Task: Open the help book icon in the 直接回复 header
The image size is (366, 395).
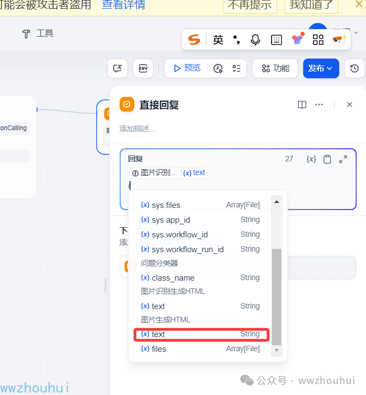Action: [302, 105]
